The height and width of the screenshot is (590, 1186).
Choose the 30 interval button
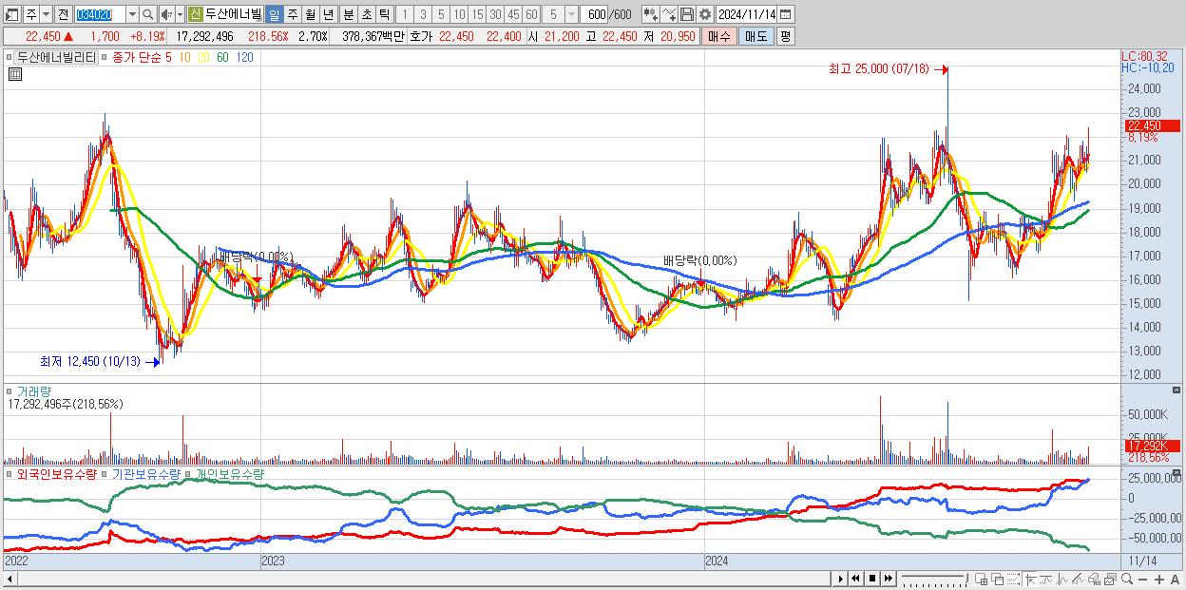coord(495,15)
